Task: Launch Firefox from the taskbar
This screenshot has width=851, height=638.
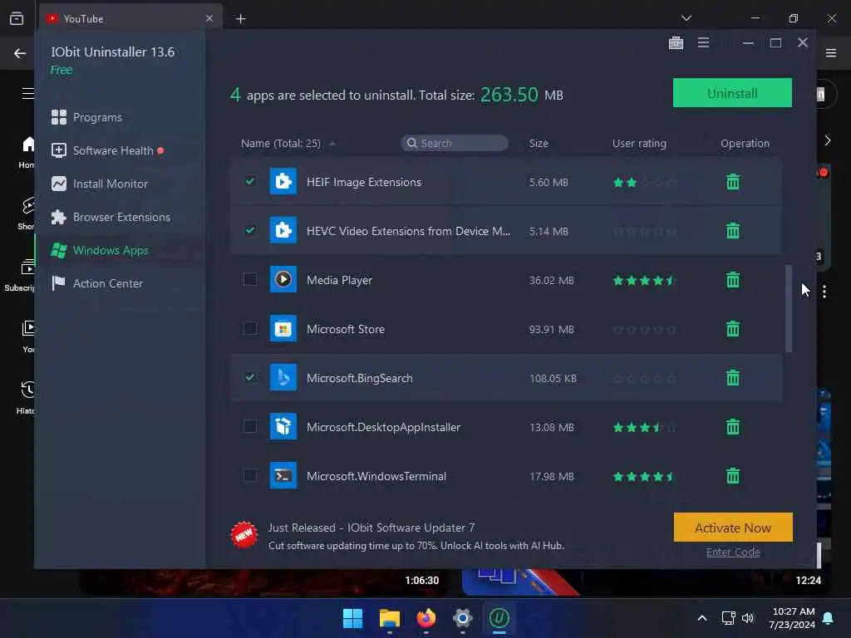Action: point(426,618)
